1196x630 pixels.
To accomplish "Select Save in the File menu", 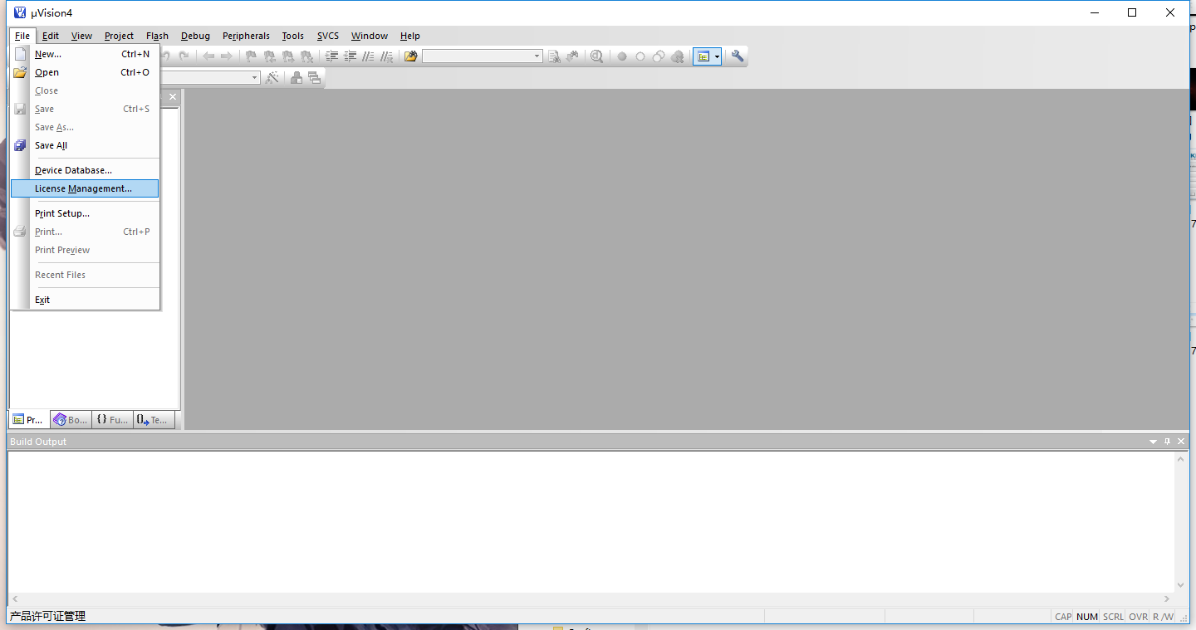I will tap(85, 109).
